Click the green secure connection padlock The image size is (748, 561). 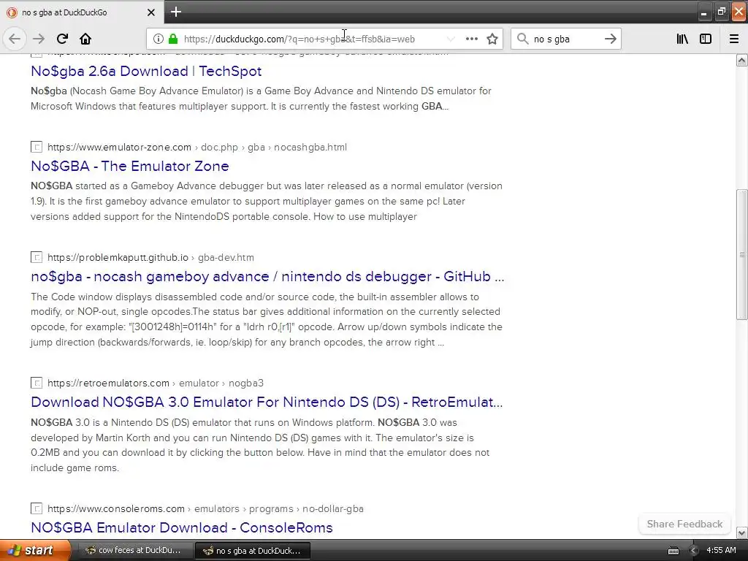pyautogui.click(x=173, y=39)
